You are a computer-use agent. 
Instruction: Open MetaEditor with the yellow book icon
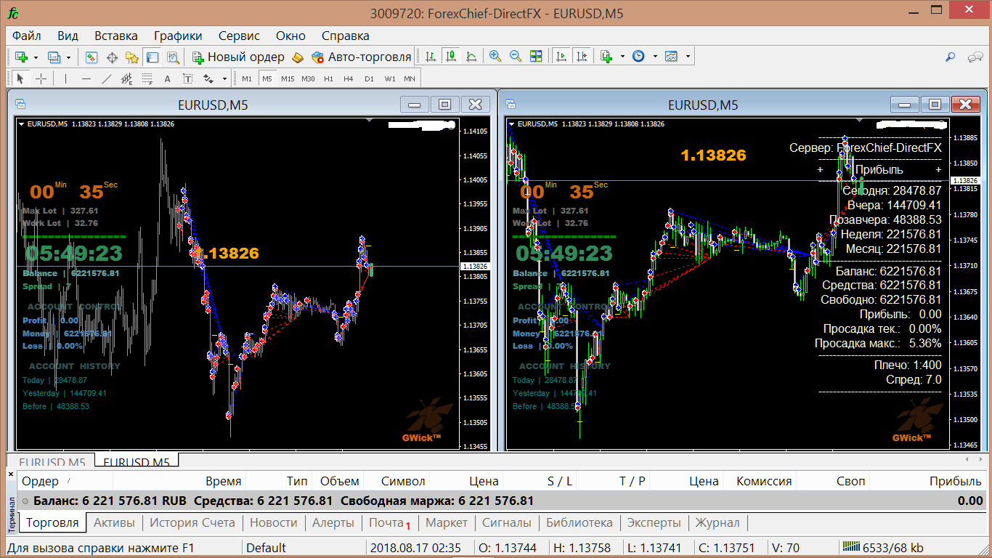coord(297,57)
